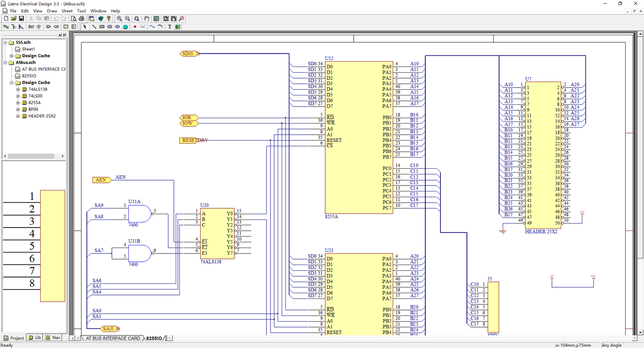
Task: Activate the arrow pointer select tool
Action: pos(85,27)
